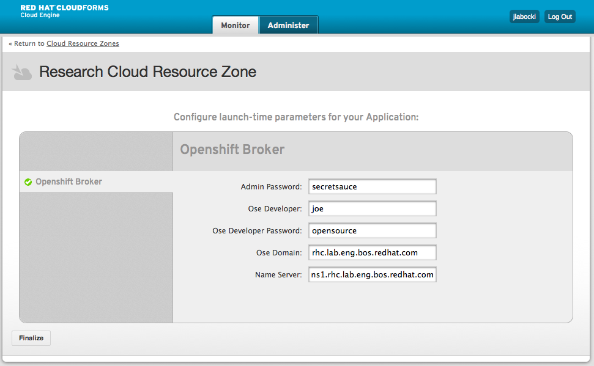The image size is (594, 366).
Task: Click the Name Server input field
Action: 372,275
